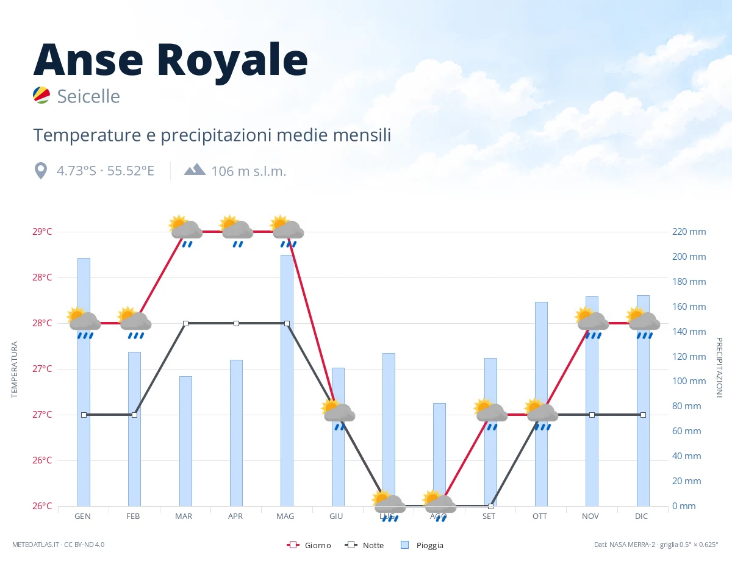The image size is (732, 561).
Task: Click the DIC month label
Action: point(641,516)
